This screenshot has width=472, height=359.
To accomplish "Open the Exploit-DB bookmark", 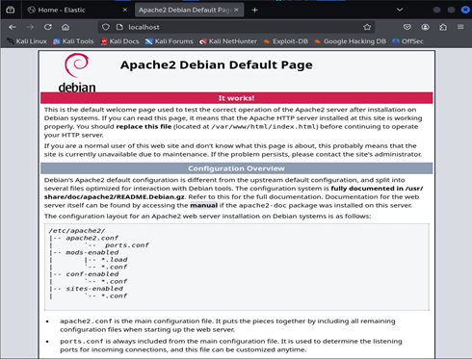I will click(x=286, y=41).
